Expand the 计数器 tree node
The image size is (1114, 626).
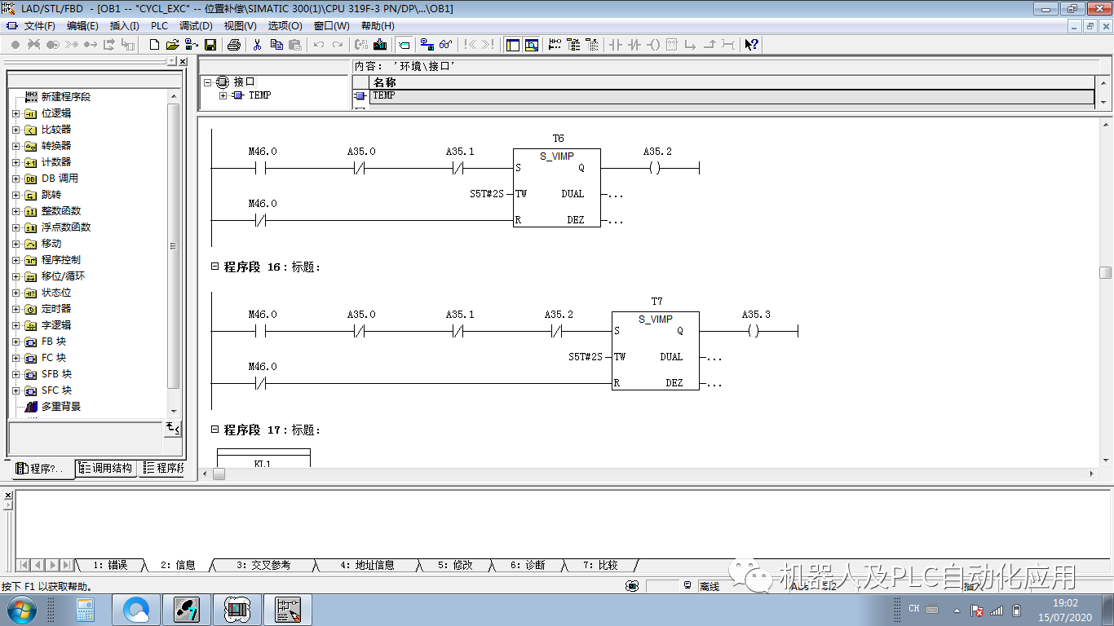15,162
